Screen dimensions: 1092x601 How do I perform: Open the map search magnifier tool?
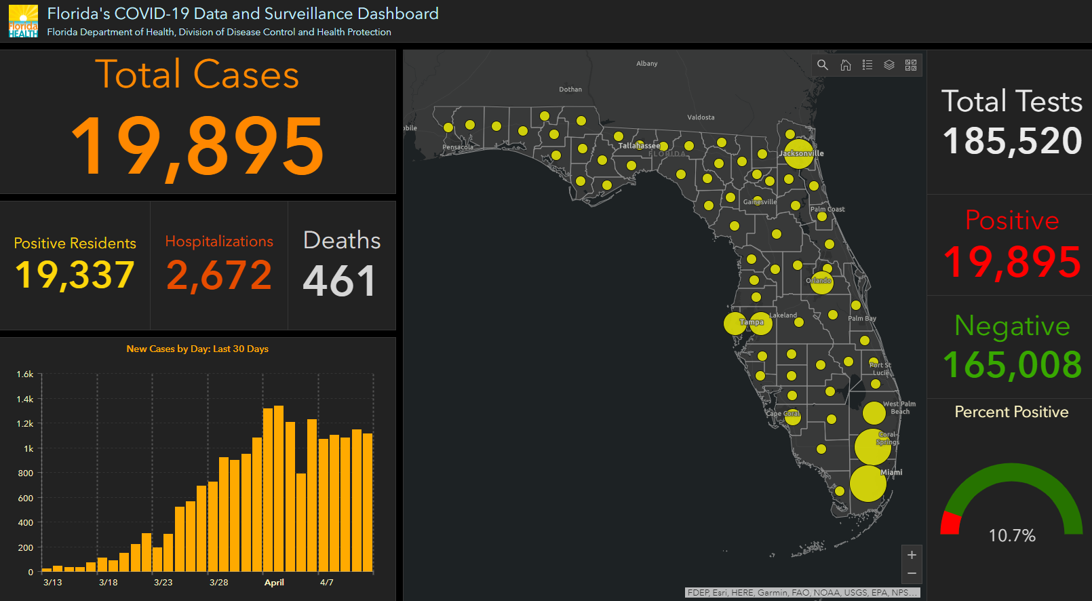[823, 65]
